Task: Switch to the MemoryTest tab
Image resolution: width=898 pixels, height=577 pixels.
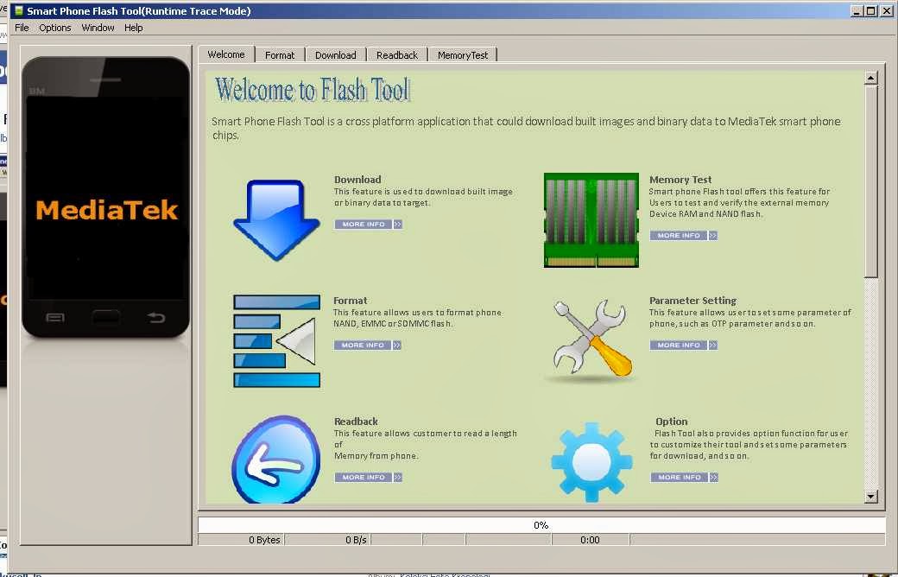Action: click(x=463, y=54)
